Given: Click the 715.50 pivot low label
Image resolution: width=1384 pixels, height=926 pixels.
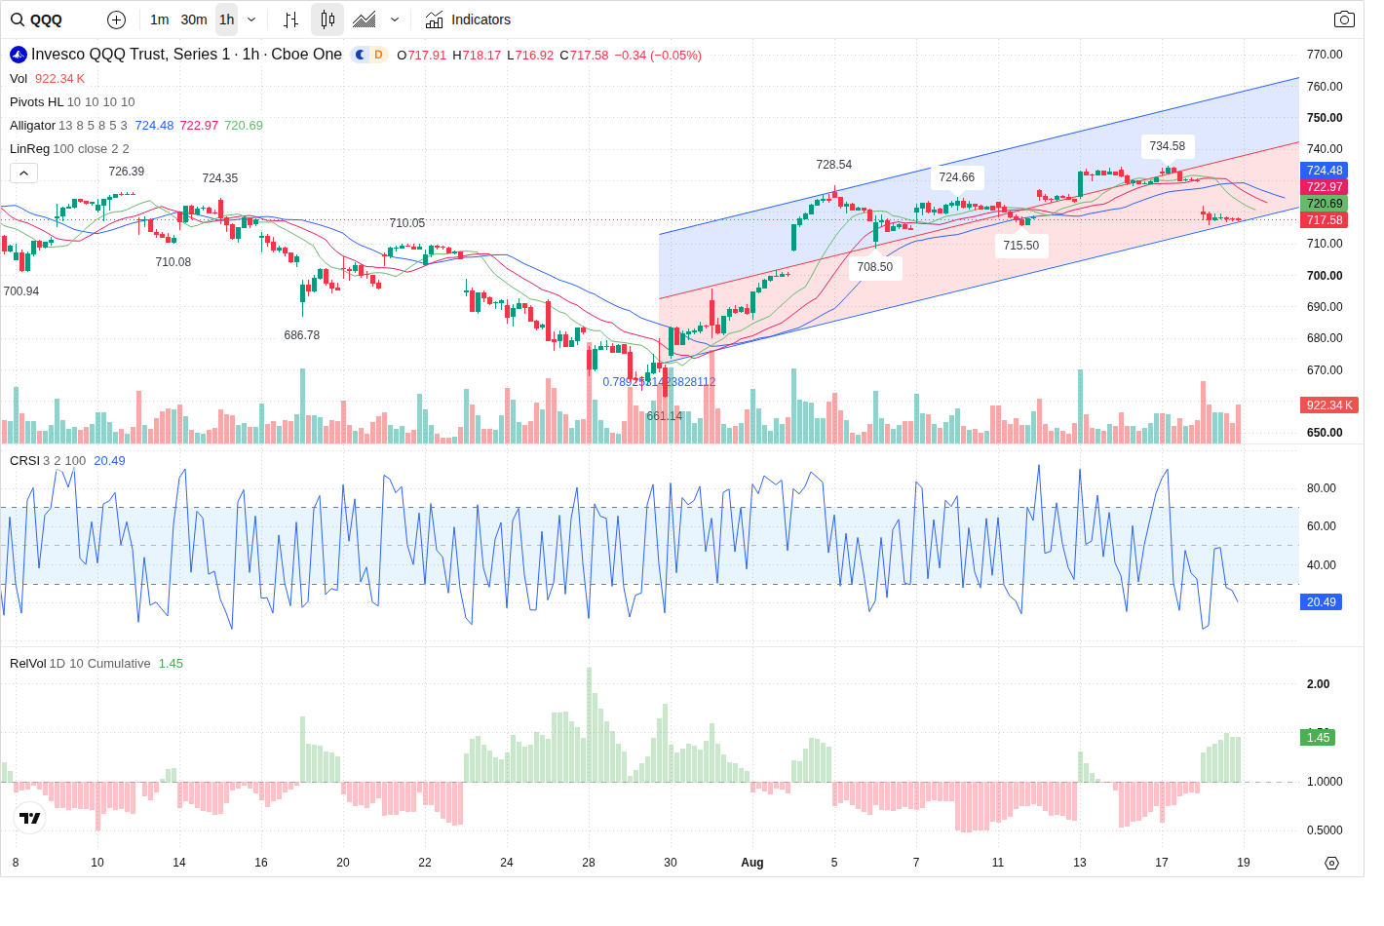Looking at the screenshot, I should click(1021, 246).
